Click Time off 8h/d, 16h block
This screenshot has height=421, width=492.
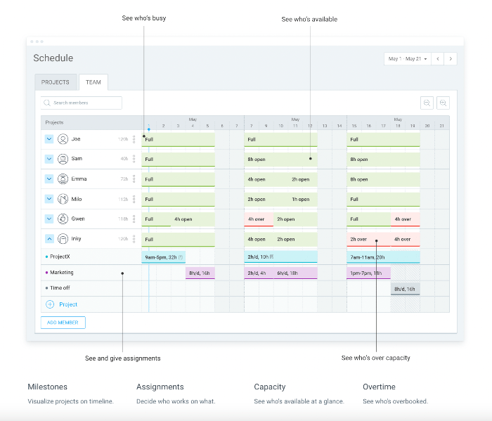[x=405, y=289]
